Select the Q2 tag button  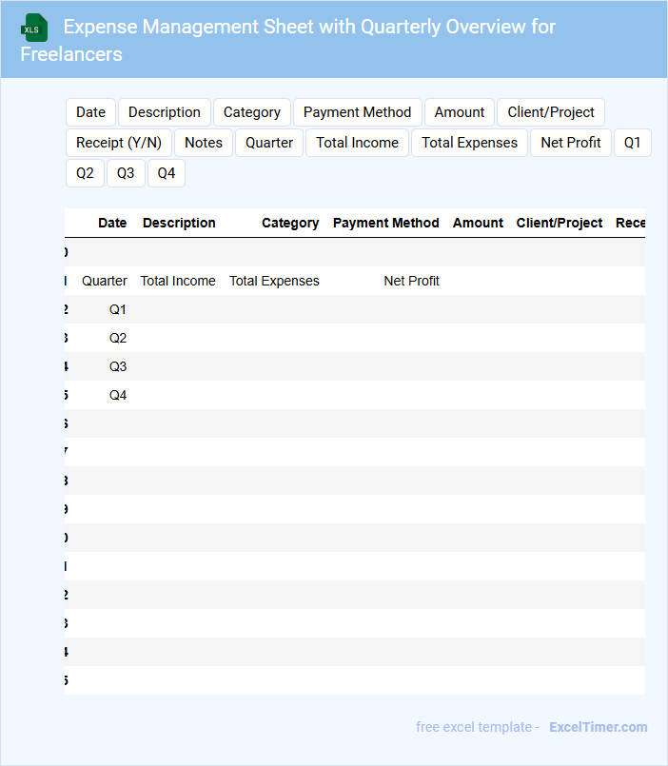tap(85, 173)
